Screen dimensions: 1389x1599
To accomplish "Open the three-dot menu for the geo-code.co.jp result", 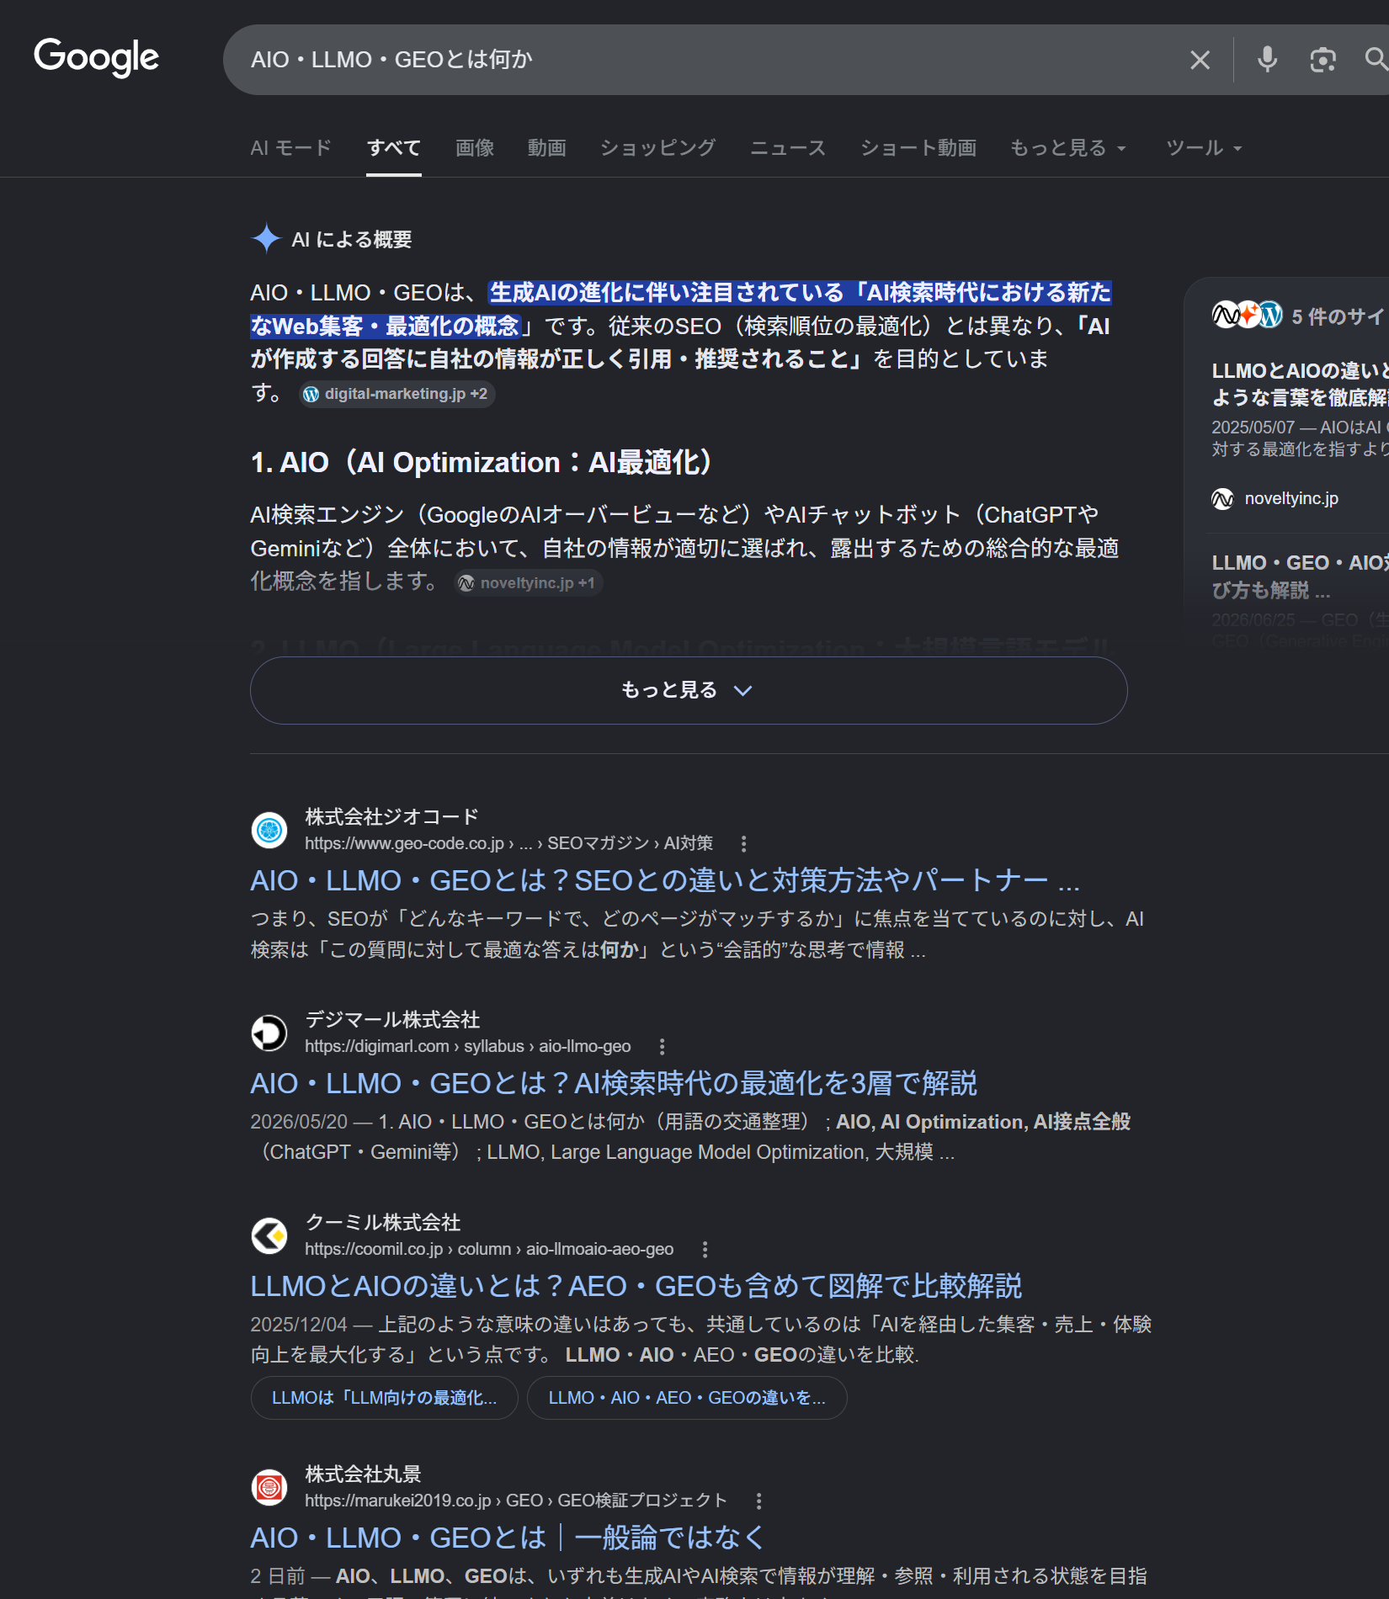I will (x=743, y=843).
